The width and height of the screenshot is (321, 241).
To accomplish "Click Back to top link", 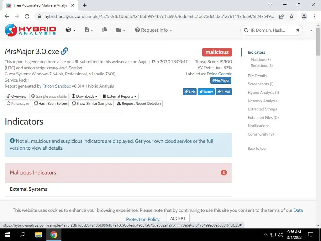I will (x=256, y=148).
